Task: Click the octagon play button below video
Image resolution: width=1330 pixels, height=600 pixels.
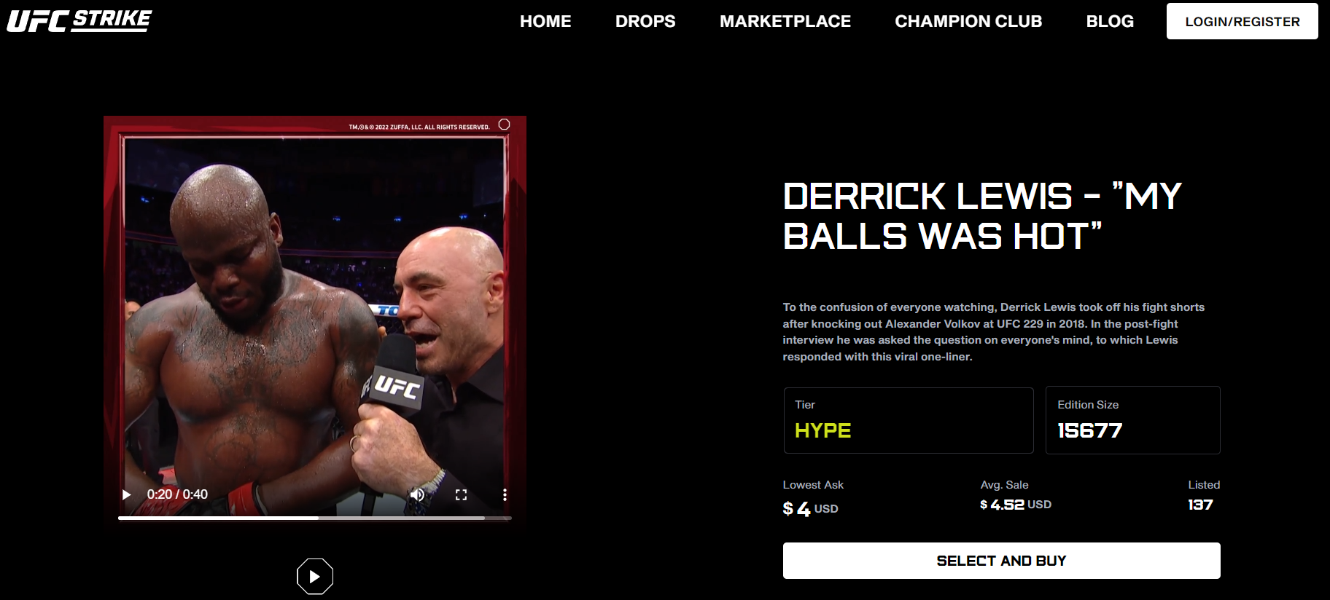Action: pos(315,577)
